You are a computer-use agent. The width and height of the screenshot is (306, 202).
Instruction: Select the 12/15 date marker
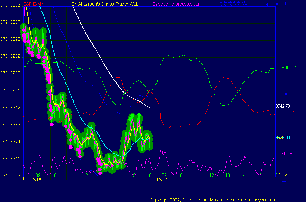point(36,180)
